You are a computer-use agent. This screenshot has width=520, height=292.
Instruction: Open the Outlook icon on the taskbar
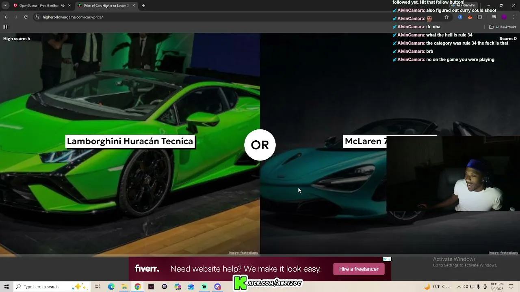(x=191, y=287)
